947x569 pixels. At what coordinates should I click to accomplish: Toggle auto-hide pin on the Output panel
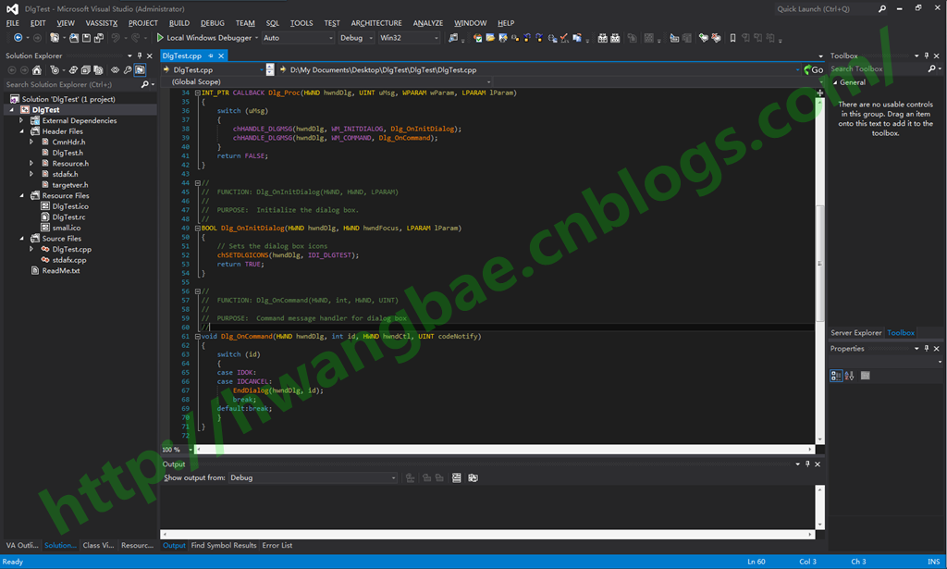[806, 464]
